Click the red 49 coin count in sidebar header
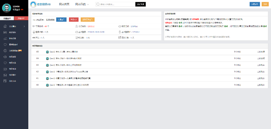The height and width of the screenshot is (129, 271). coord(22,10)
